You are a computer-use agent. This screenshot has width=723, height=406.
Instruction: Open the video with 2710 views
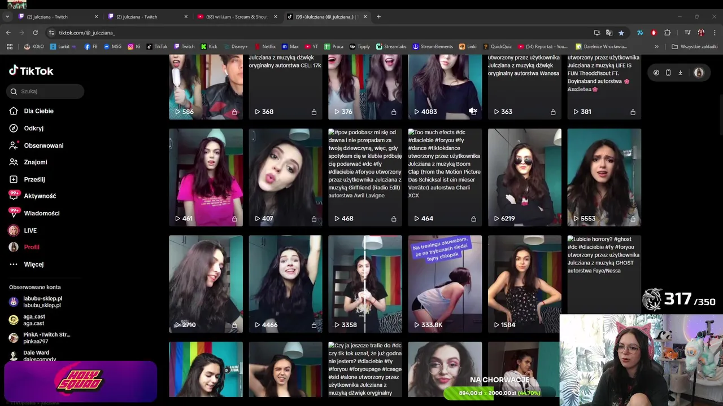coord(206,284)
